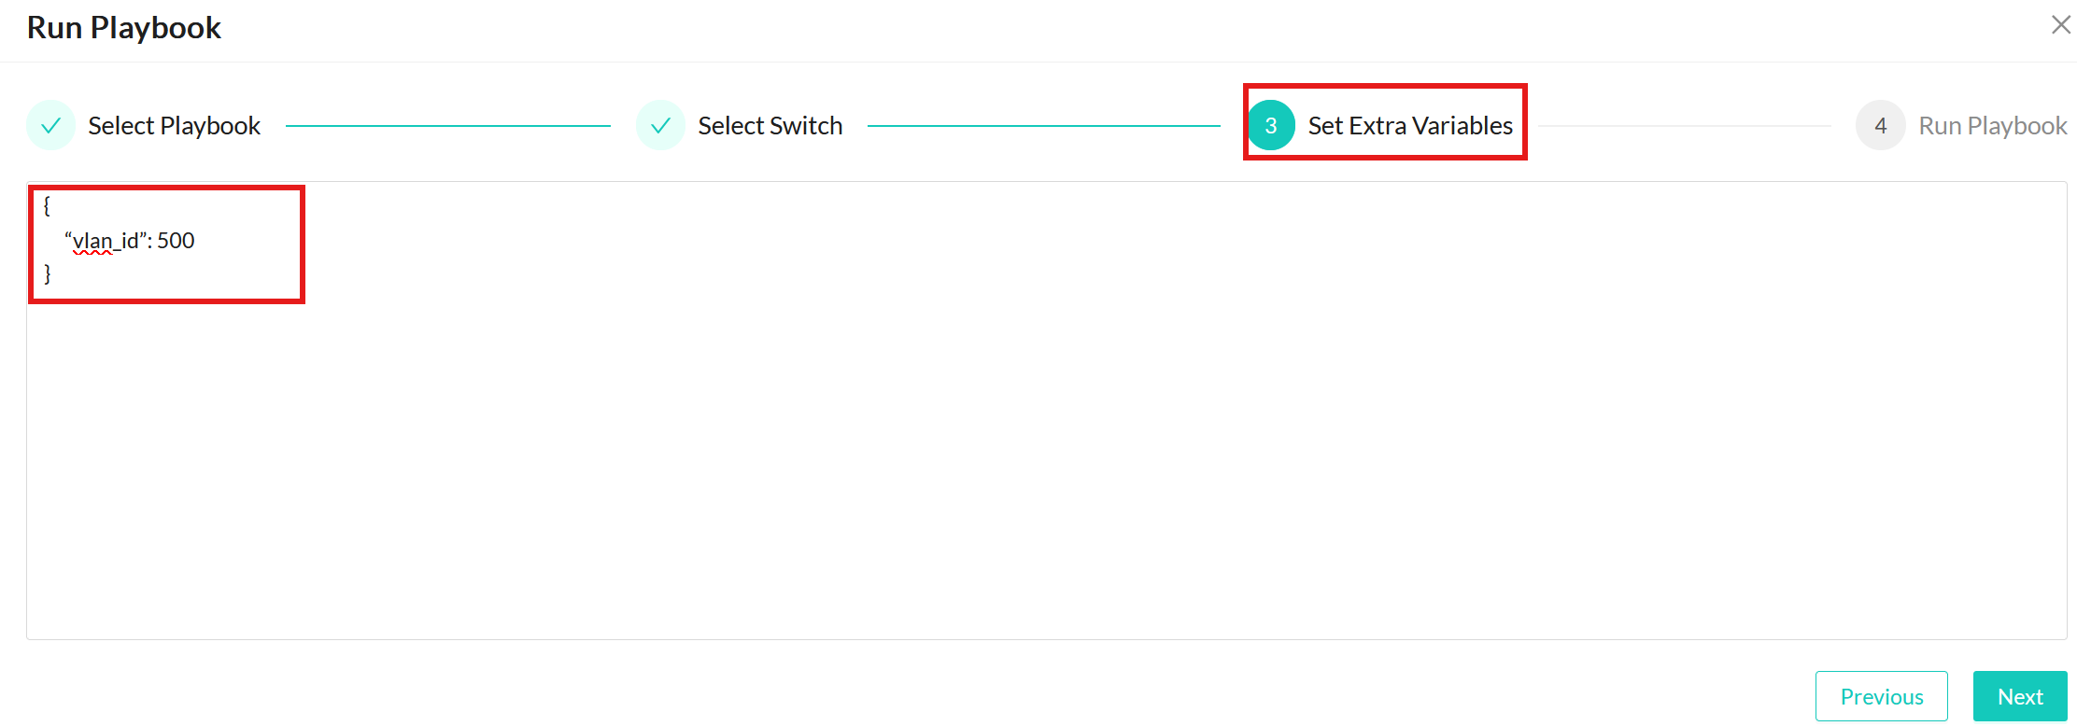This screenshot has height=726, width=2077.
Task: Place cursor on the value 500
Action: [176, 241]
